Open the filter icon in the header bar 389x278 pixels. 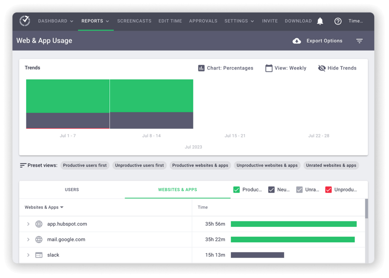[x=359, y=41]
